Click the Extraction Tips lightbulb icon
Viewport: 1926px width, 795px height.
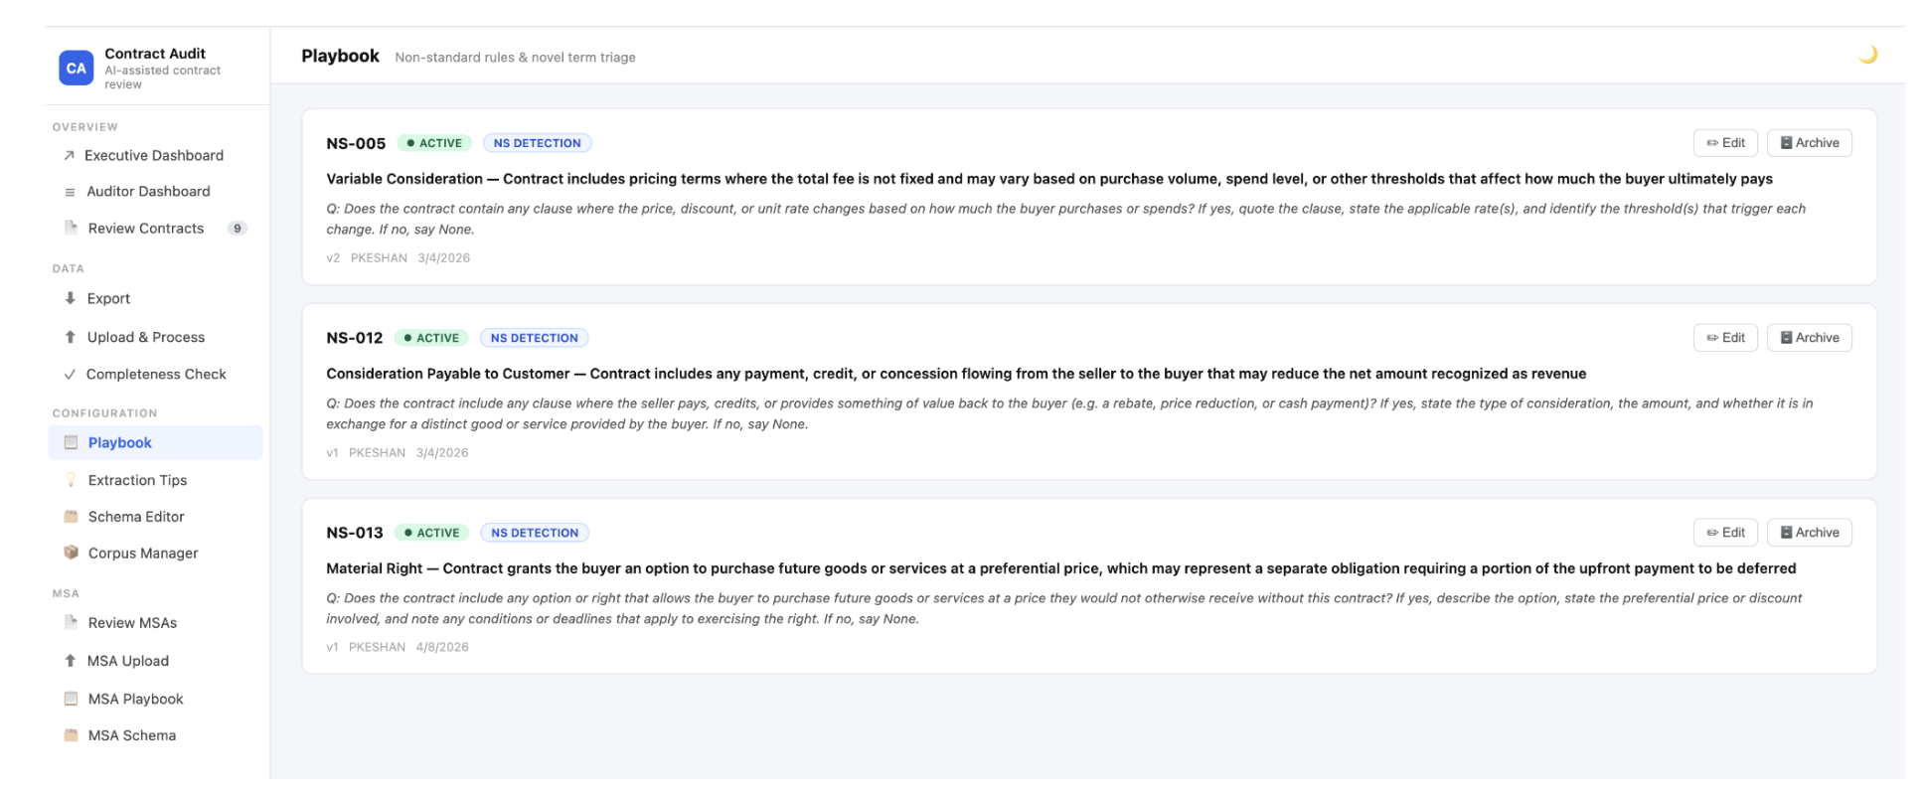71,480
